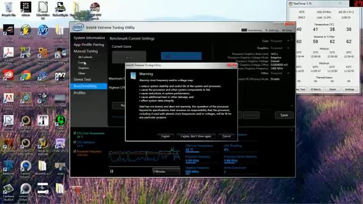Select All Controls under Manual Tuning
The image size is (363, 204).
pyautogui.click(x=85, y=57)
